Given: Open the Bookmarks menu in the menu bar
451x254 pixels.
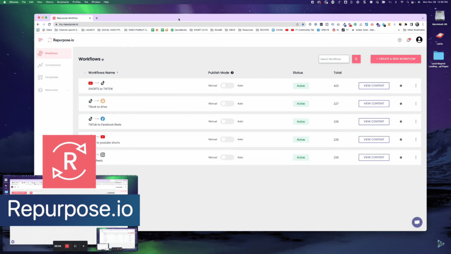Looking at the screenshot, I should click(63, 2).
